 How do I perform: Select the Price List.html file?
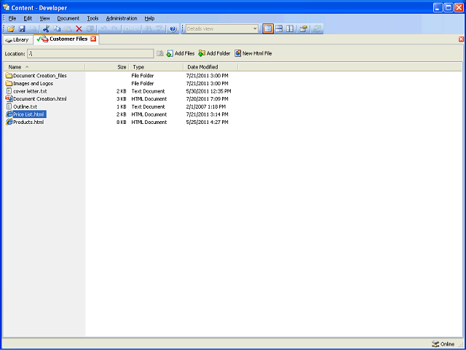pos(28,114)
